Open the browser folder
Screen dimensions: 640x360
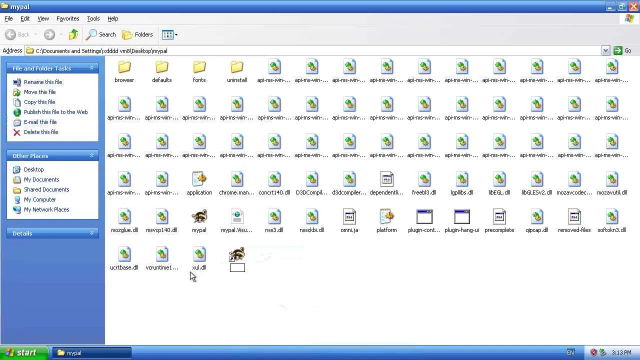[124, 71]
